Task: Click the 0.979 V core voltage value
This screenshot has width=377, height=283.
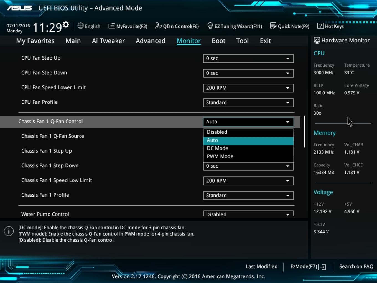Action: [351, 93]
